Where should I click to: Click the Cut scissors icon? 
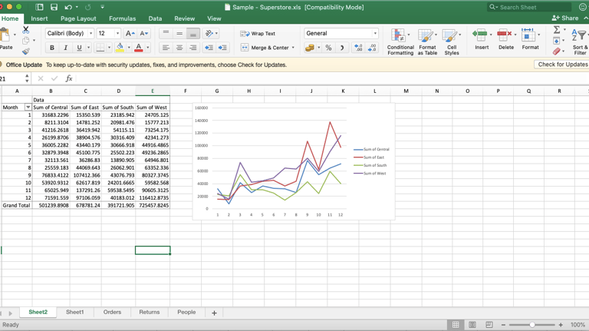pos(25,30)
